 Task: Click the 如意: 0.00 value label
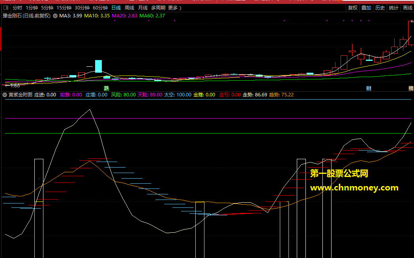[x=71, y=95]
